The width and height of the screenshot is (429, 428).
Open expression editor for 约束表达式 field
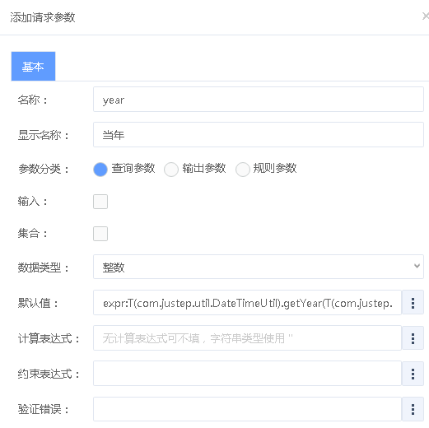click(x=413, y=374)
